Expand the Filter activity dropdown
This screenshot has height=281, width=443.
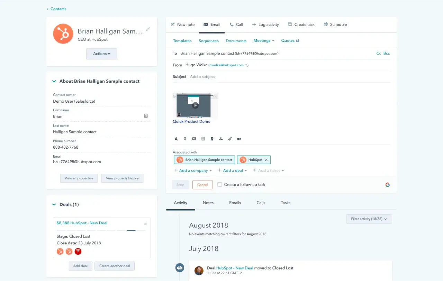(x=369, y=219)
